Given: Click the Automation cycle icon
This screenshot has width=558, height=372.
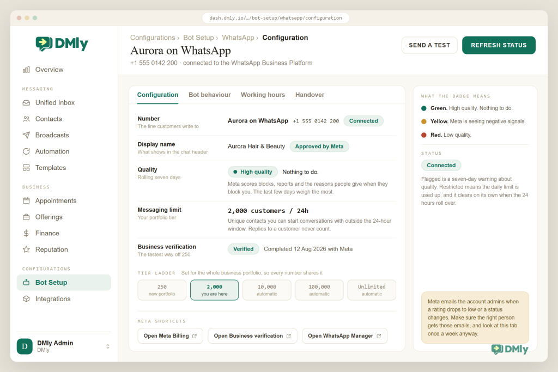Looking at the screenshot, I should pyautogui.click(x=26, y=151).
